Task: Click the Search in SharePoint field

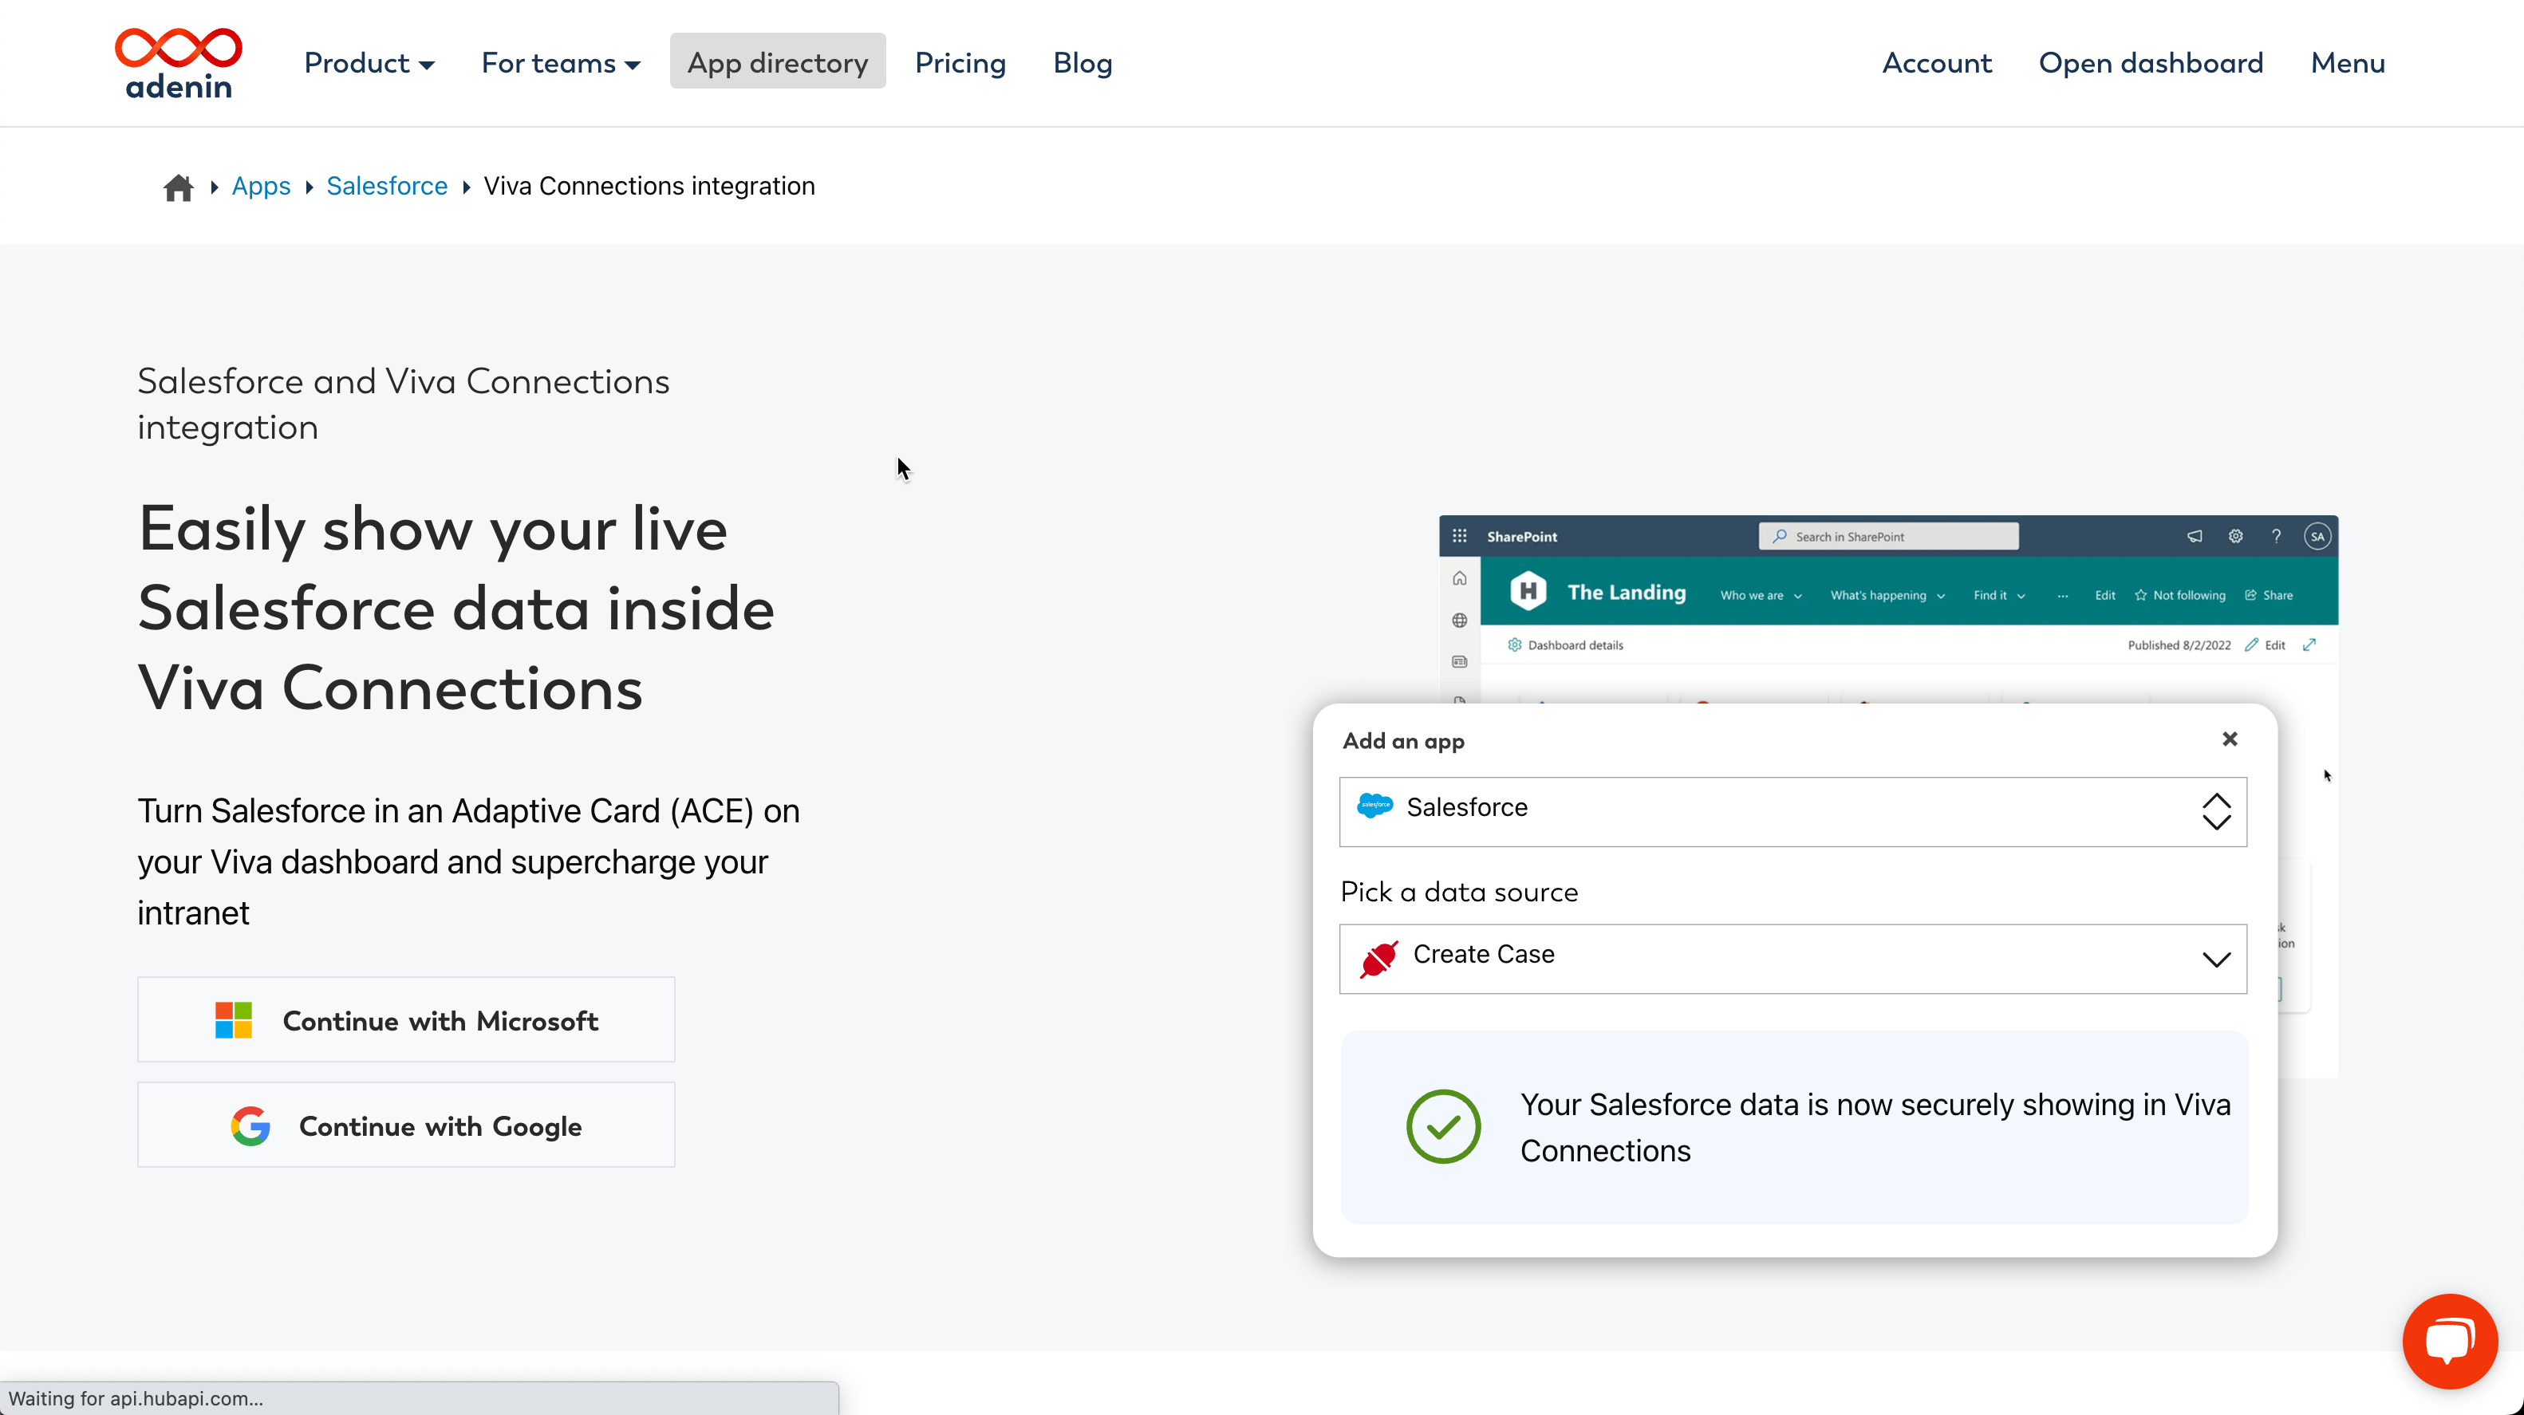Action: (1888, 536)
